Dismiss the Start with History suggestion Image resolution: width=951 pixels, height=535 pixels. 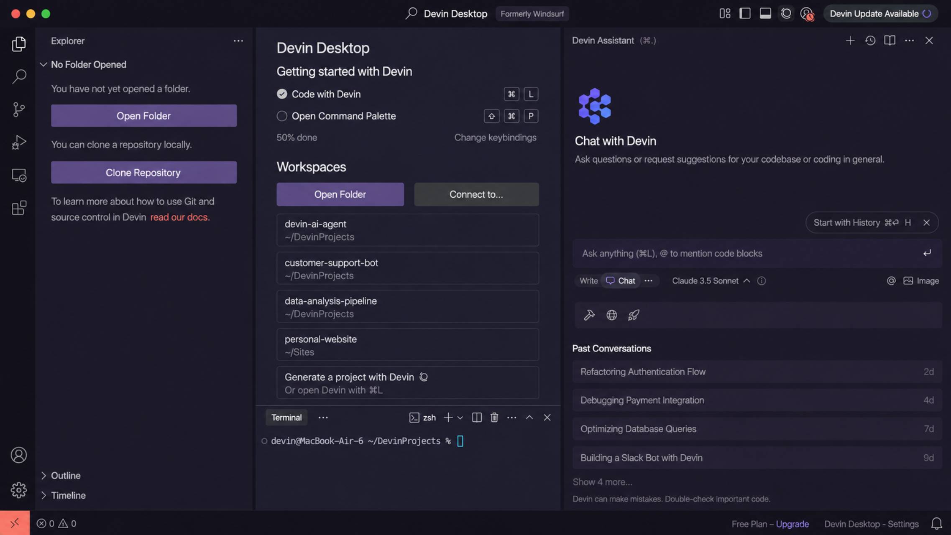[926, 223]
